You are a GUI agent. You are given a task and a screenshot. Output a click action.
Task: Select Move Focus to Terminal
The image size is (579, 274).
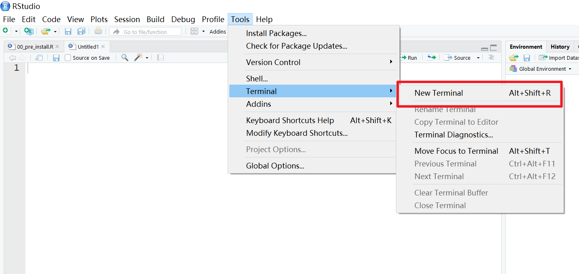[x=480, y=151]
